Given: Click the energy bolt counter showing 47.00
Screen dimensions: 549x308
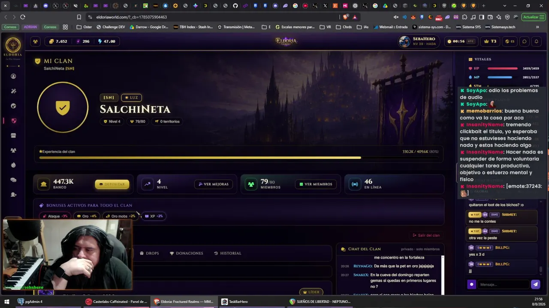Looking at the screenshot, I should tap(106, 41).
